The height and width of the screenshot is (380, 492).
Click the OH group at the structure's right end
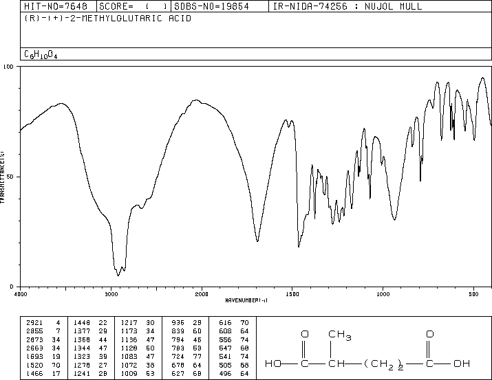[462, 364]
